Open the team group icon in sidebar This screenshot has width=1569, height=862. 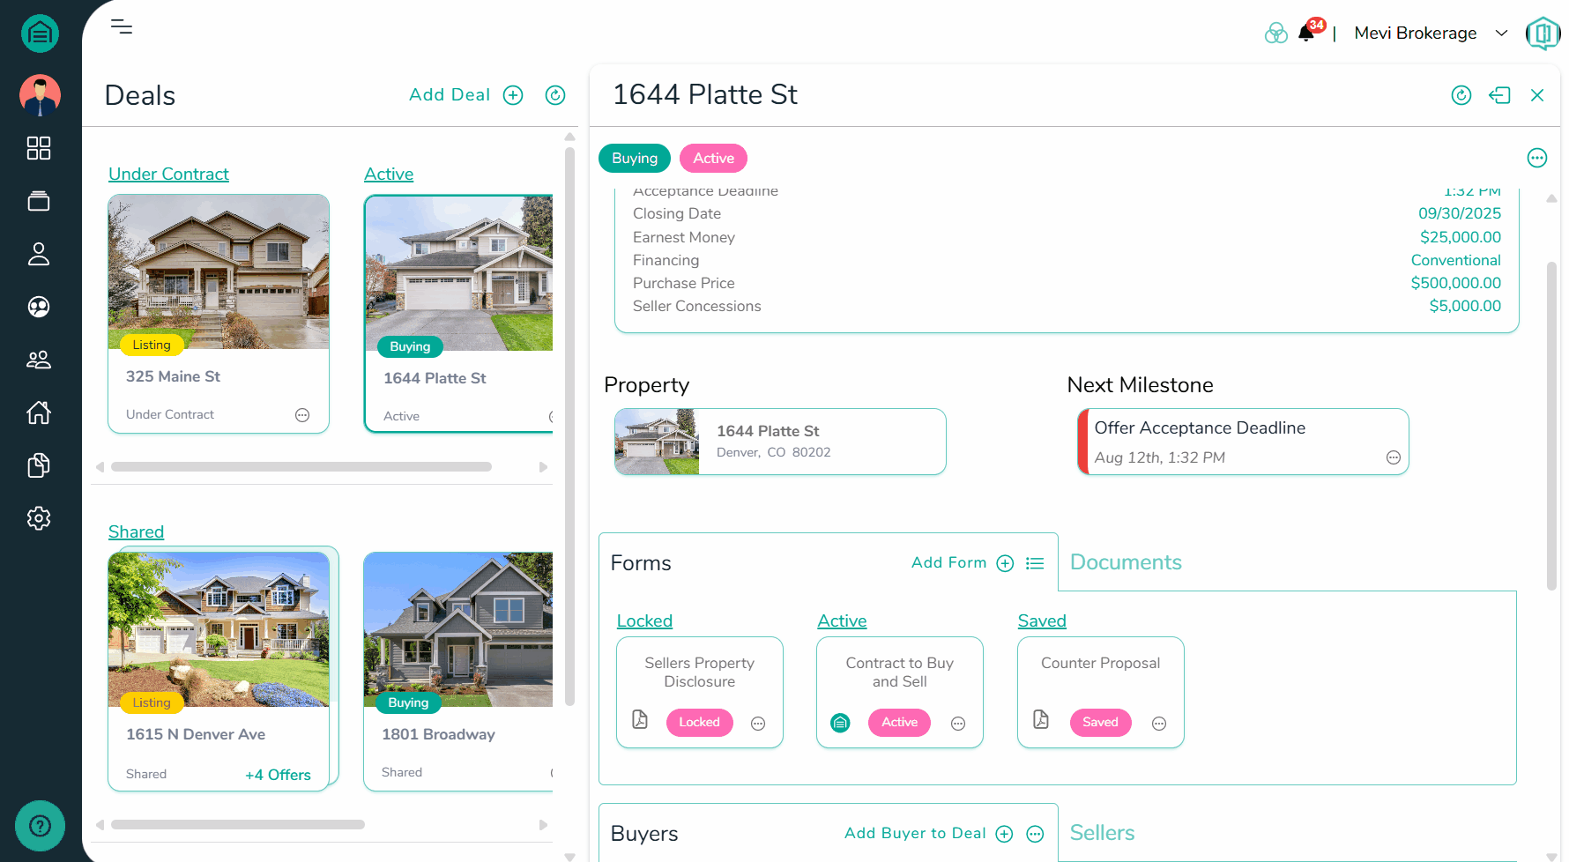click(x=39, y=360)
